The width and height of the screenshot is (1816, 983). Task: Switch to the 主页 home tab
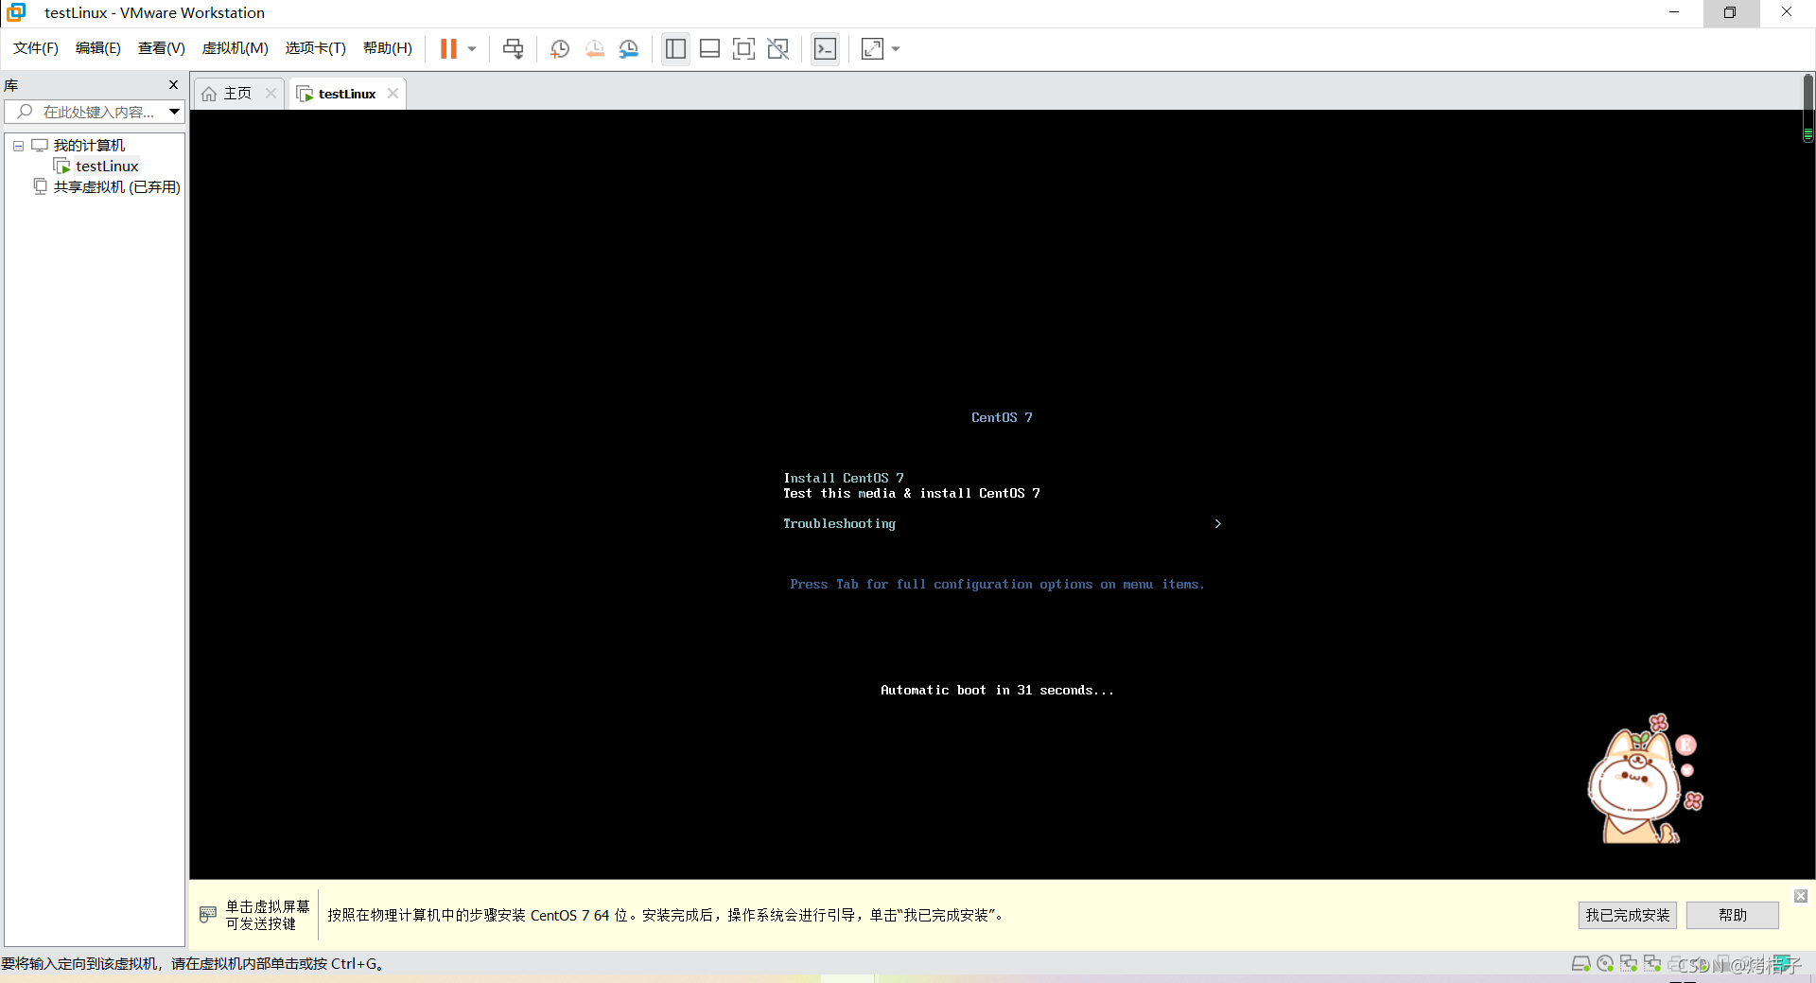tap(237, 94)
